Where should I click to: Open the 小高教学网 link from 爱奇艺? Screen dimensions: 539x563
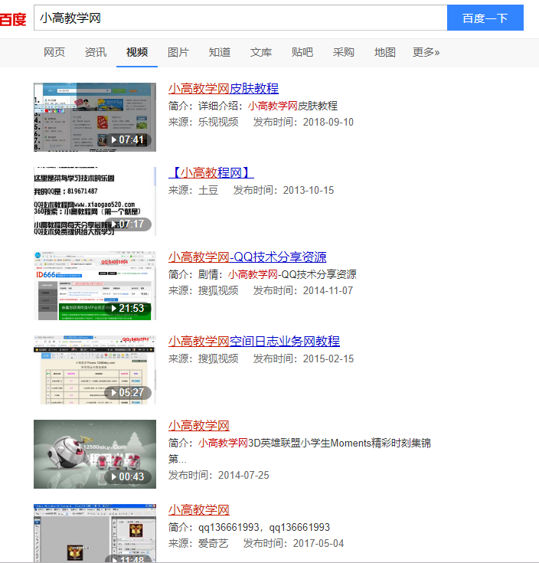(x=199, y=510)
